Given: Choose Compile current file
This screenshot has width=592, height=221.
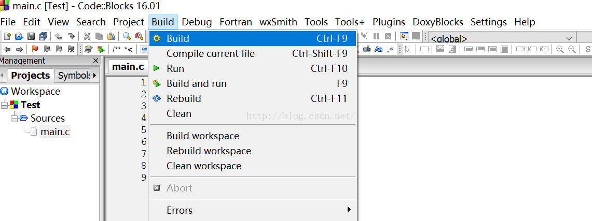Looking at the screenshot, I should [253, 53].
